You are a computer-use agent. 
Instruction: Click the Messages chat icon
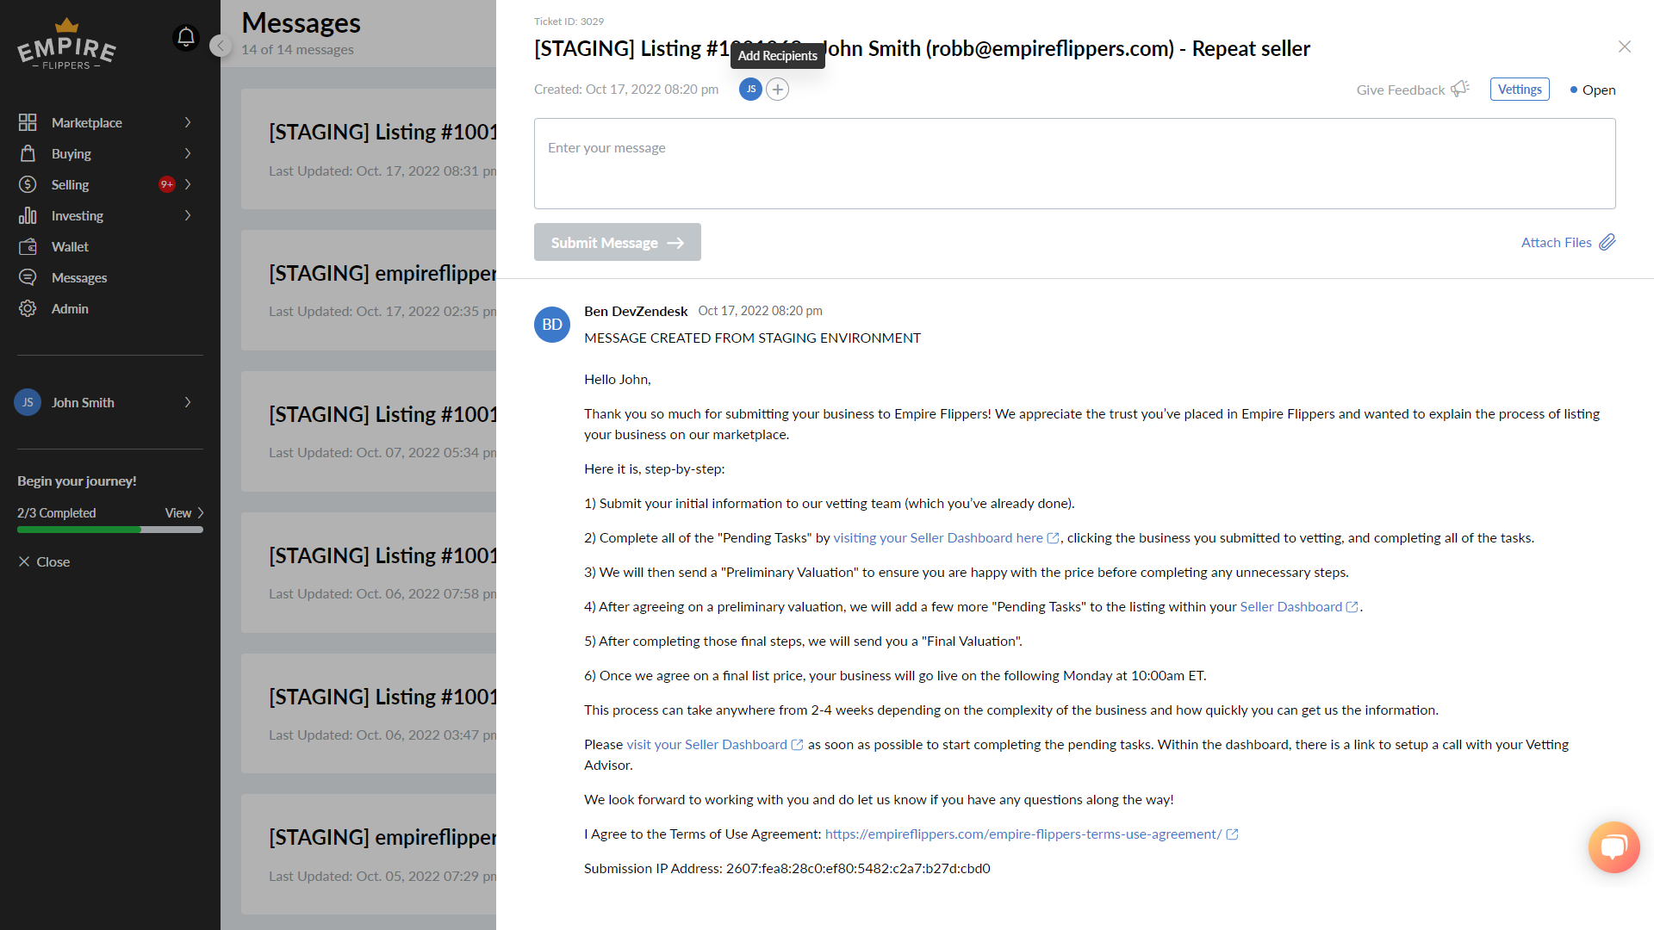click(28, 277)
